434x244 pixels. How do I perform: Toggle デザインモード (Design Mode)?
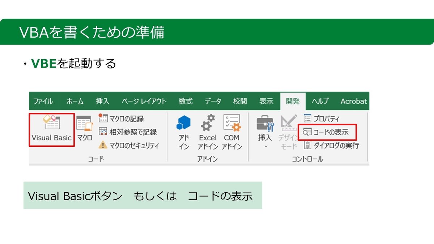(288, 132)
